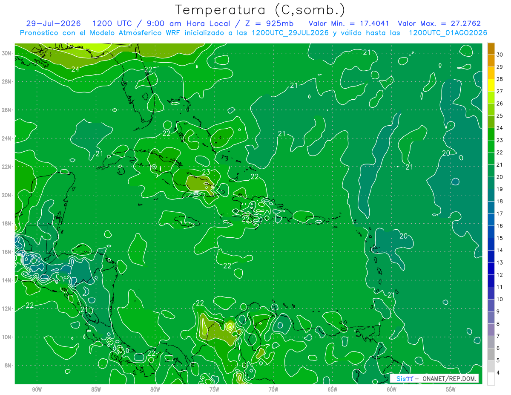Click the '16N' latitude axis label
The height and width of the screenshot is (395, 511).
pos(7,252)
